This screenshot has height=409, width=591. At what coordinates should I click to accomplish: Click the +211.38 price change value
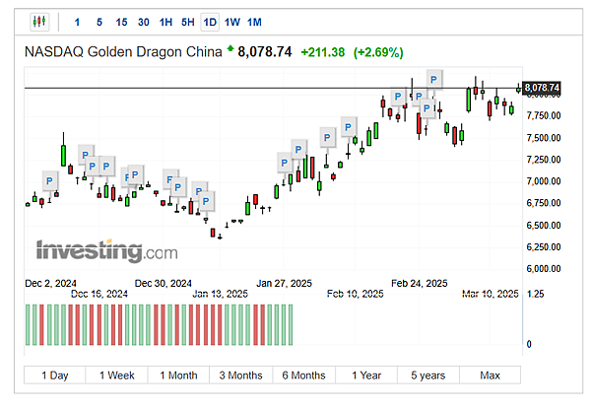pyautogui.click(x=323, y=52)
